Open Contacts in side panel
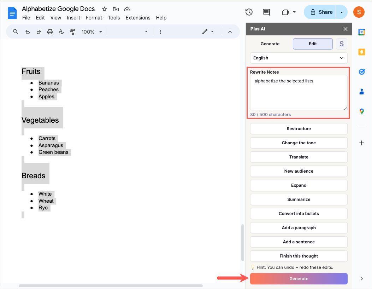 coord(361,91)
